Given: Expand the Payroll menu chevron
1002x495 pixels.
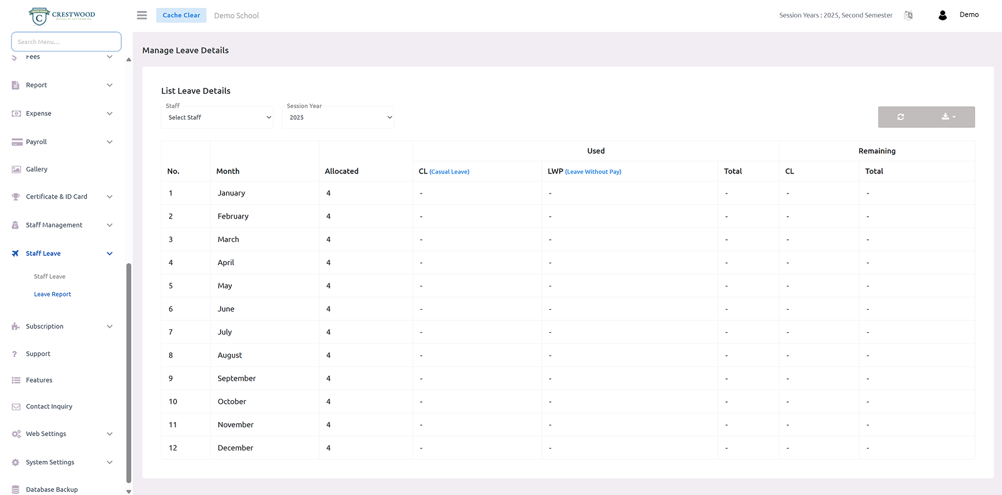Looking at the screenshot, I should click(x=109, y=142).
